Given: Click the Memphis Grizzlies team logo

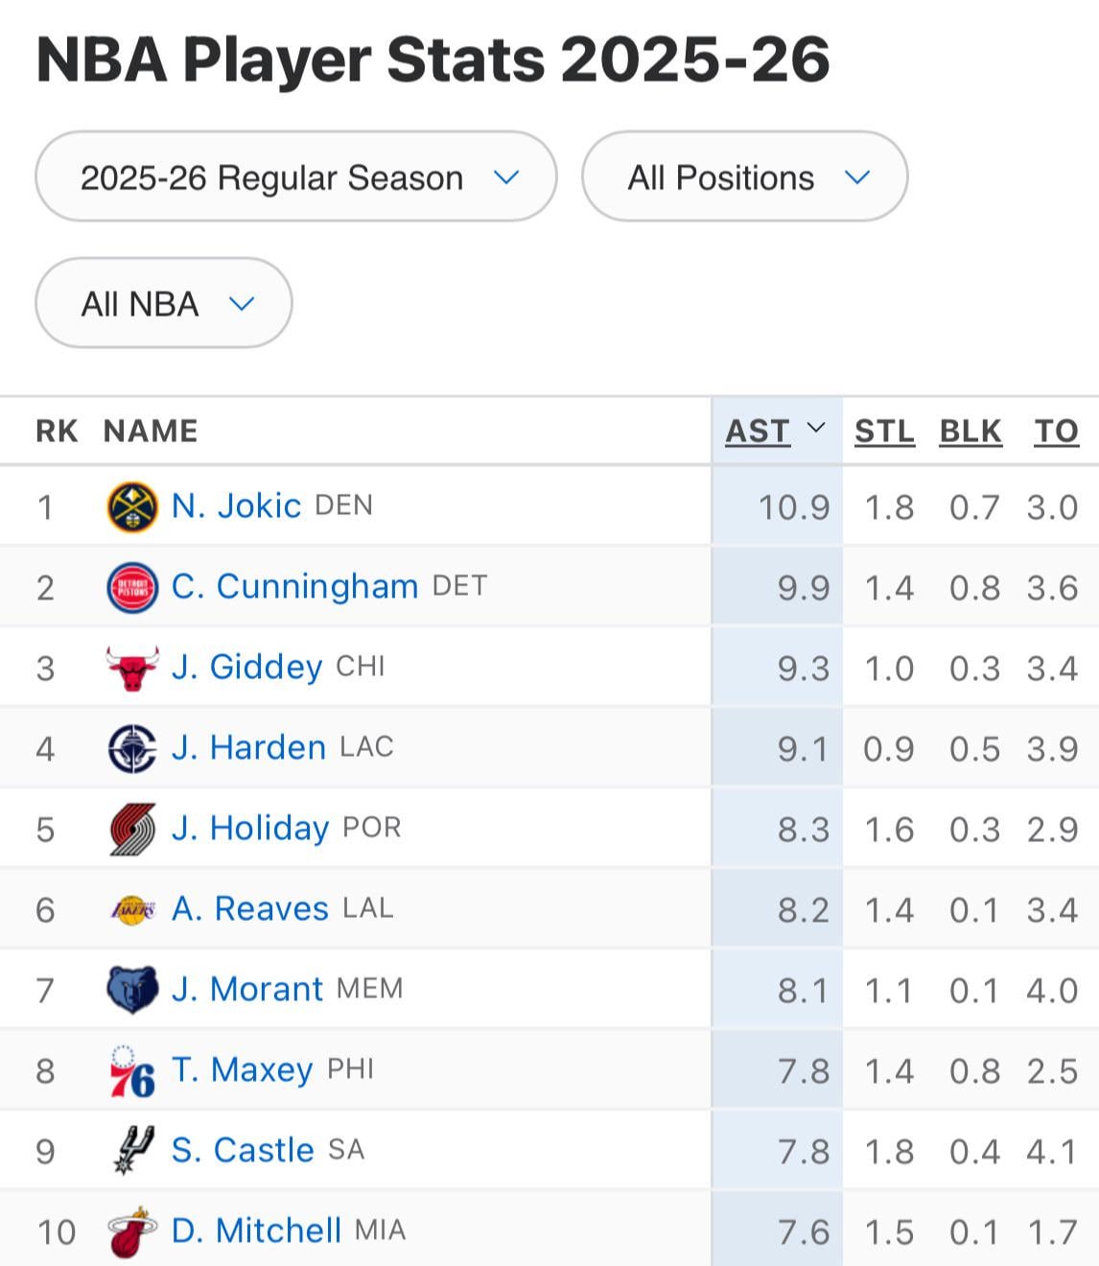Looking at the screenshot, I should (132, 990).
